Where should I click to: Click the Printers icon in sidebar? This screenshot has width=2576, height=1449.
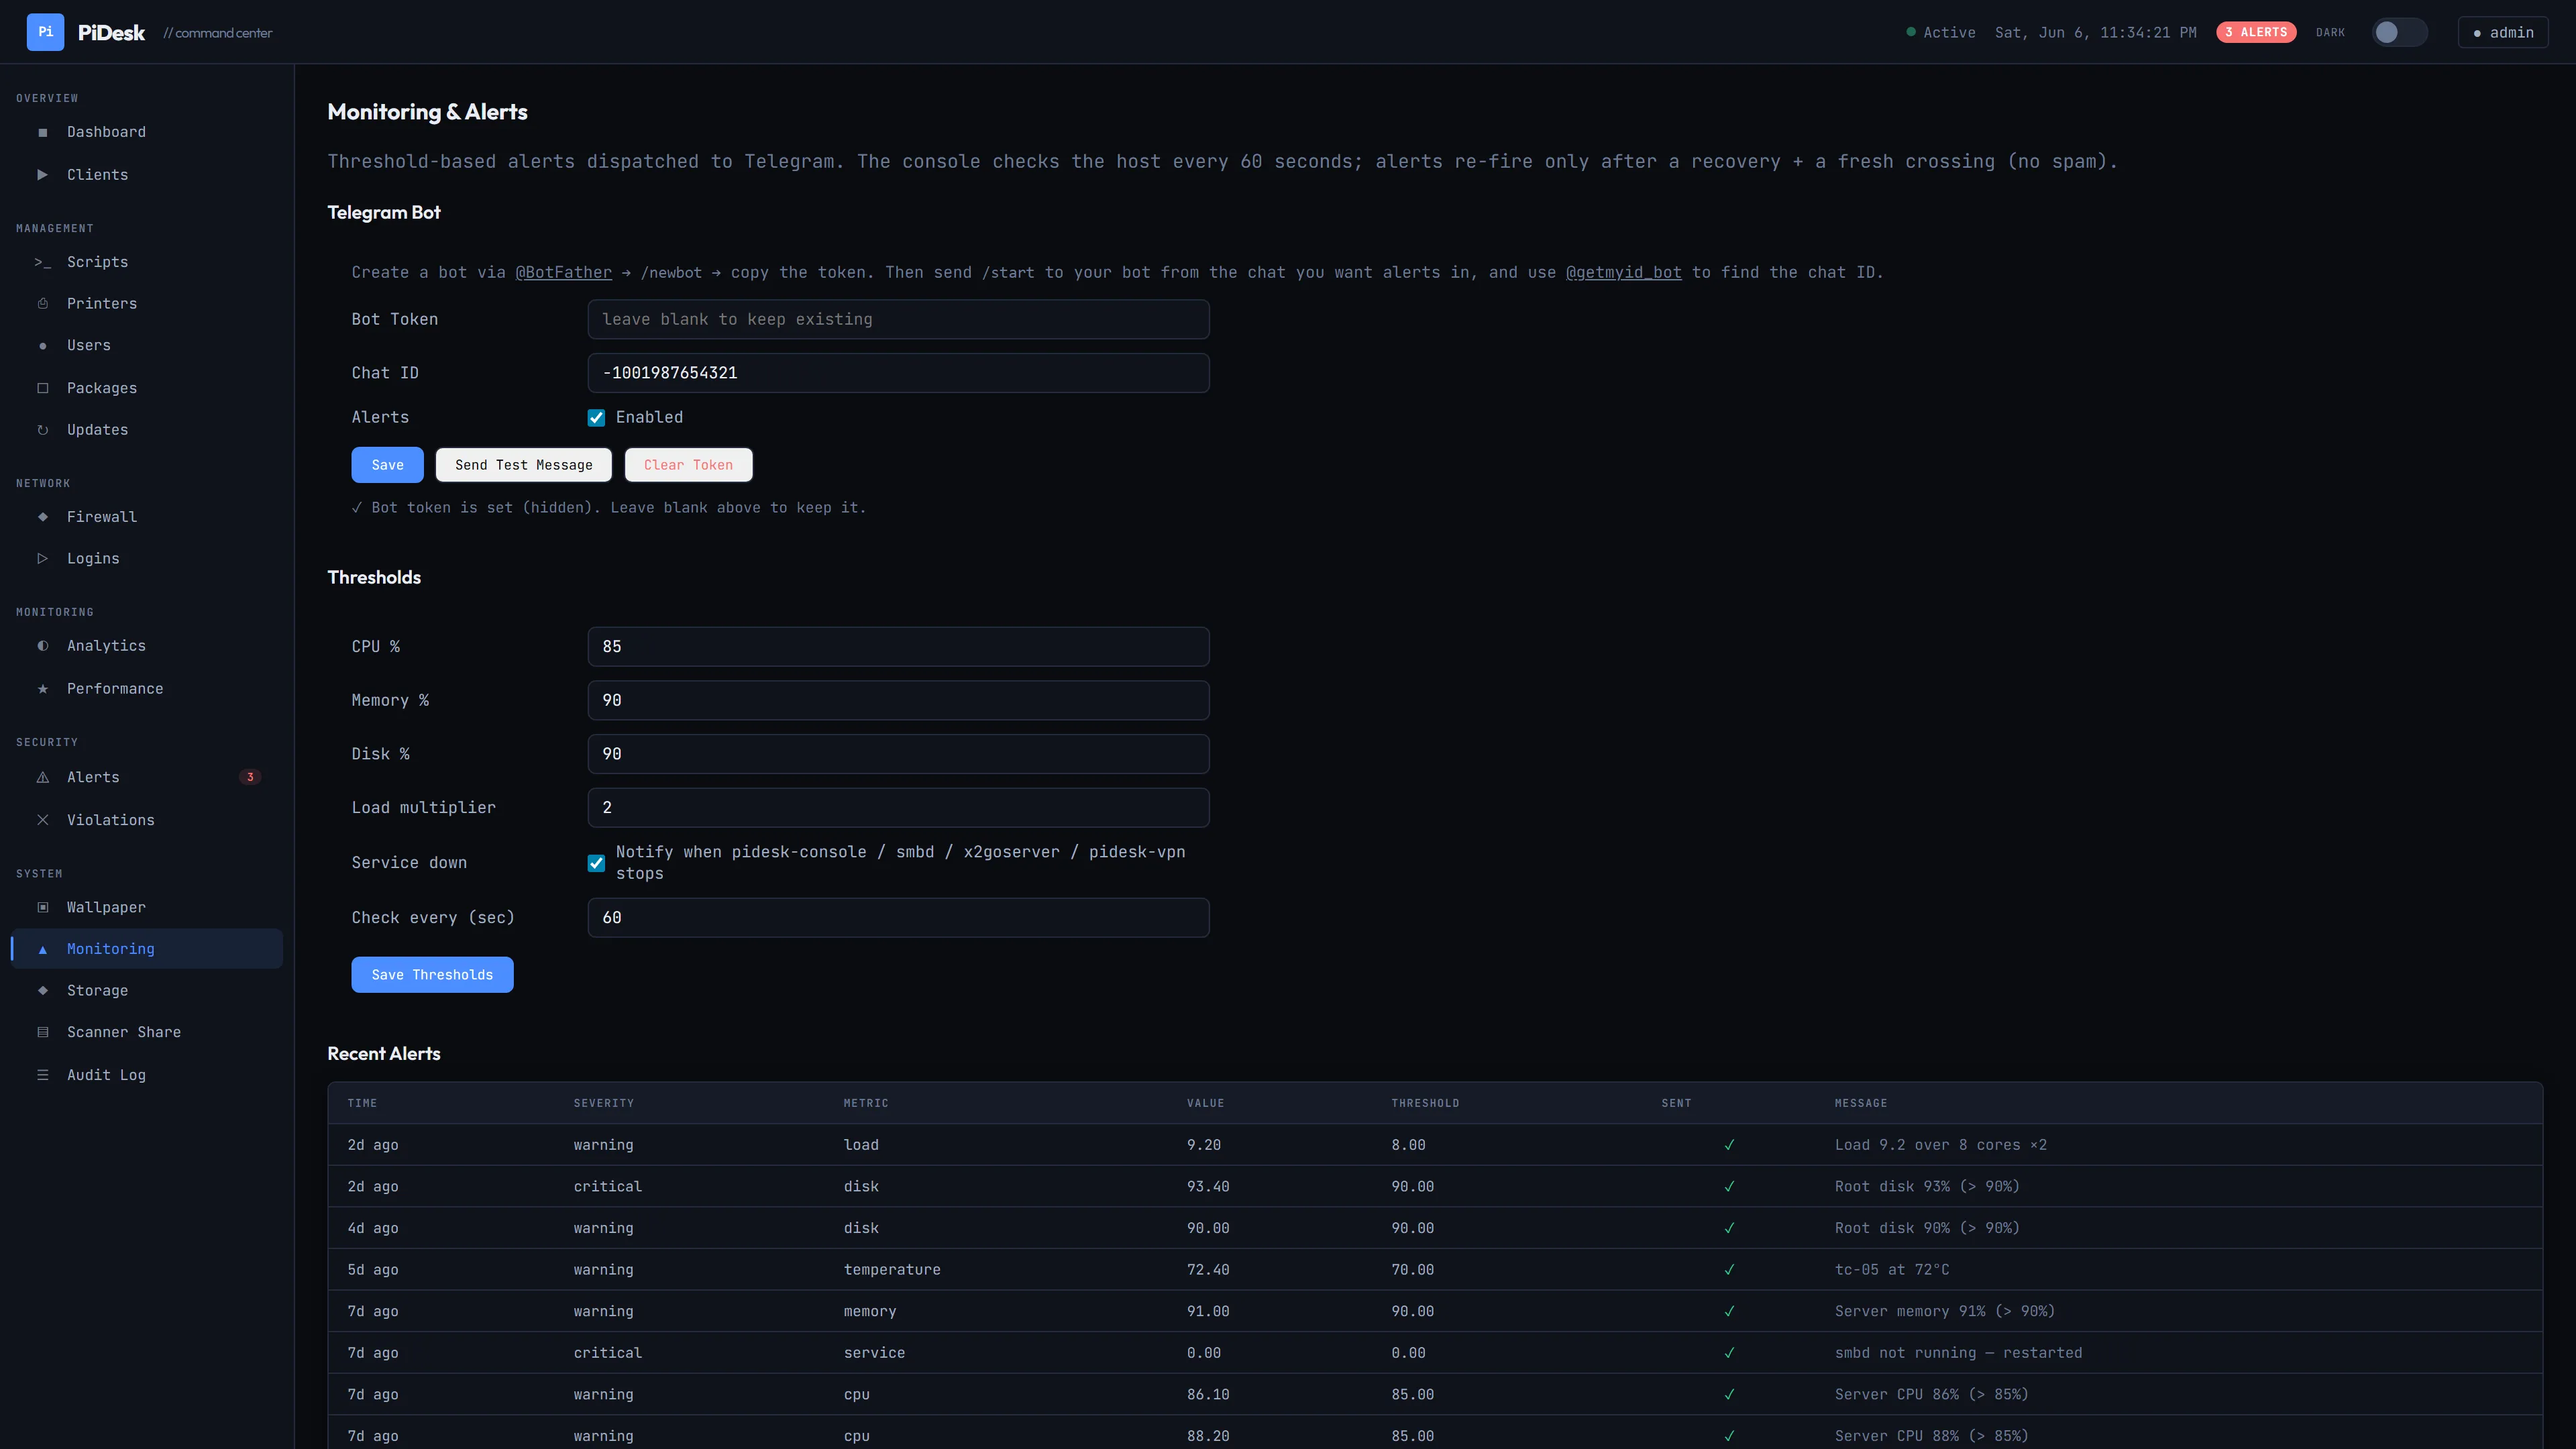(x=42, y=303)
